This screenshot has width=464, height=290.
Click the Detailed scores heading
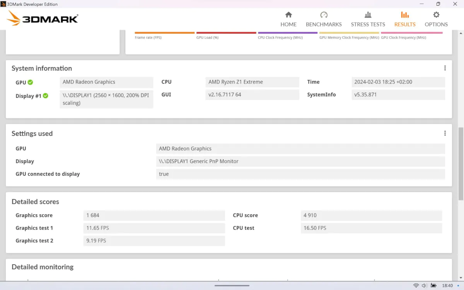(x=35, y=202)
